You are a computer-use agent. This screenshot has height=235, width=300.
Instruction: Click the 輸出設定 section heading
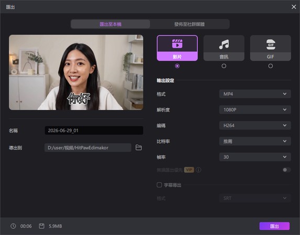(165, 80)
